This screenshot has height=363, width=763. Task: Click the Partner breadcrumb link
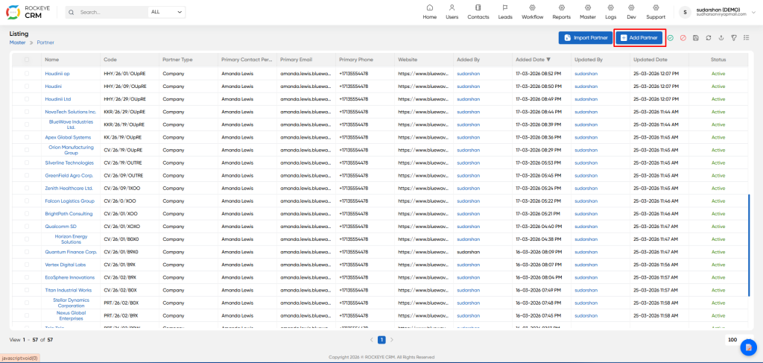45,42
